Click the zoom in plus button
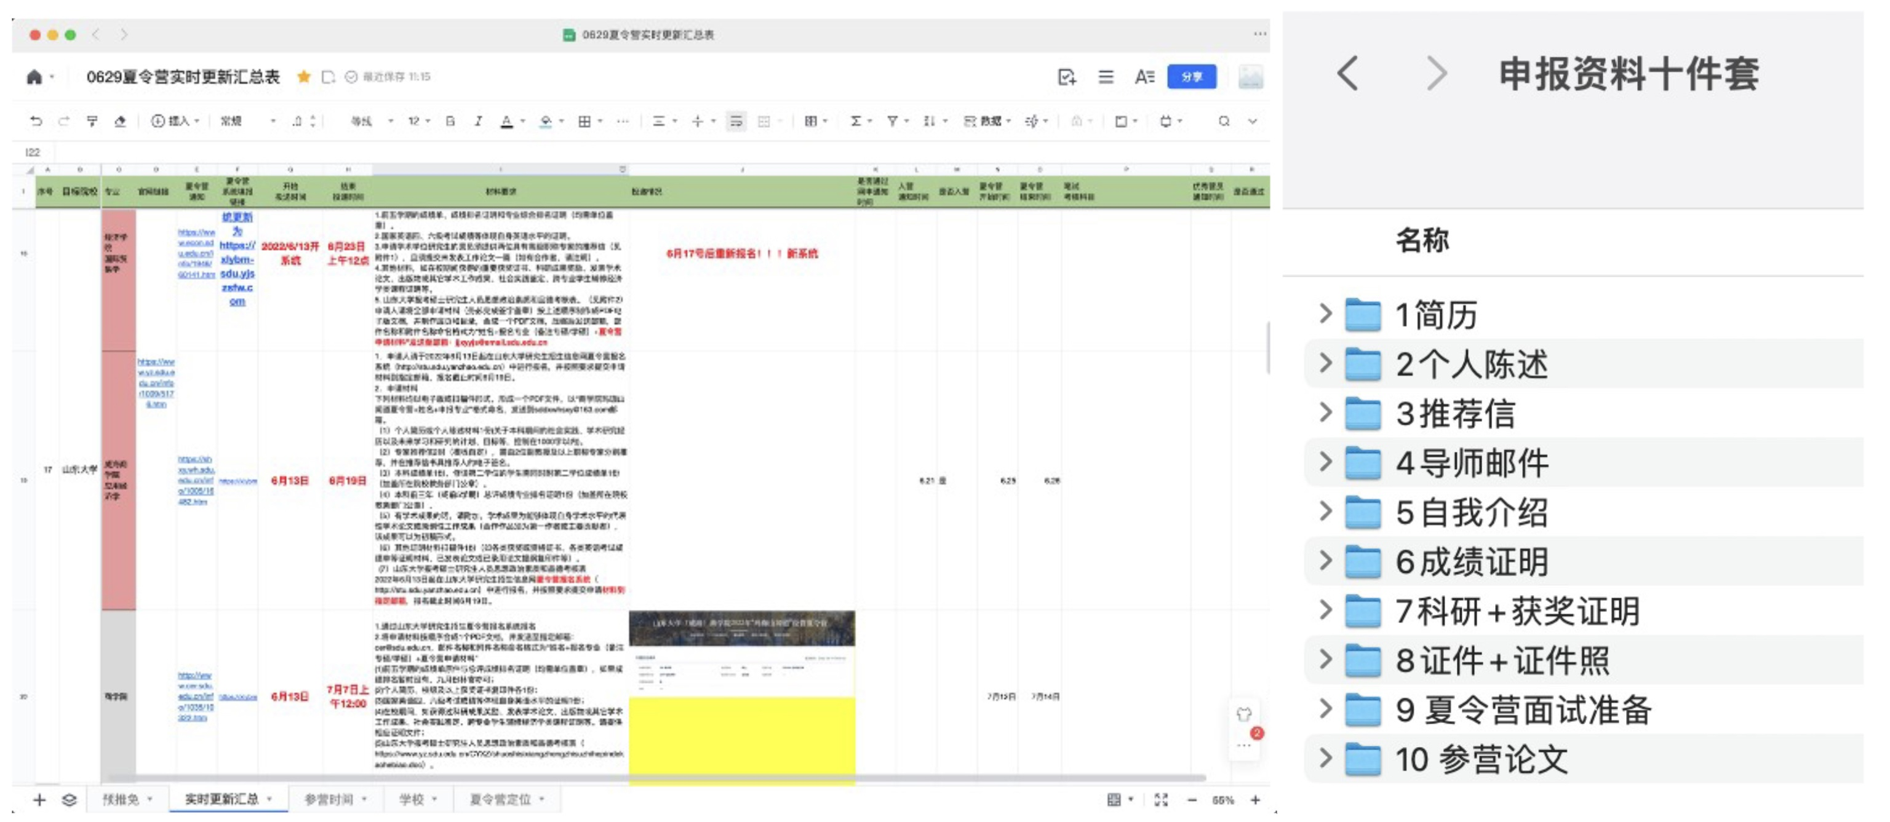The width and height of the screenshot is (1890, 822). (1255, 800)
